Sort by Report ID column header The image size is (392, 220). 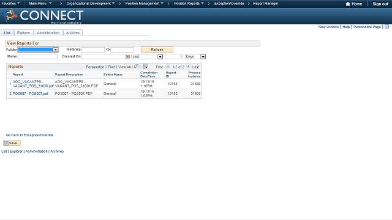pos(171,75)
